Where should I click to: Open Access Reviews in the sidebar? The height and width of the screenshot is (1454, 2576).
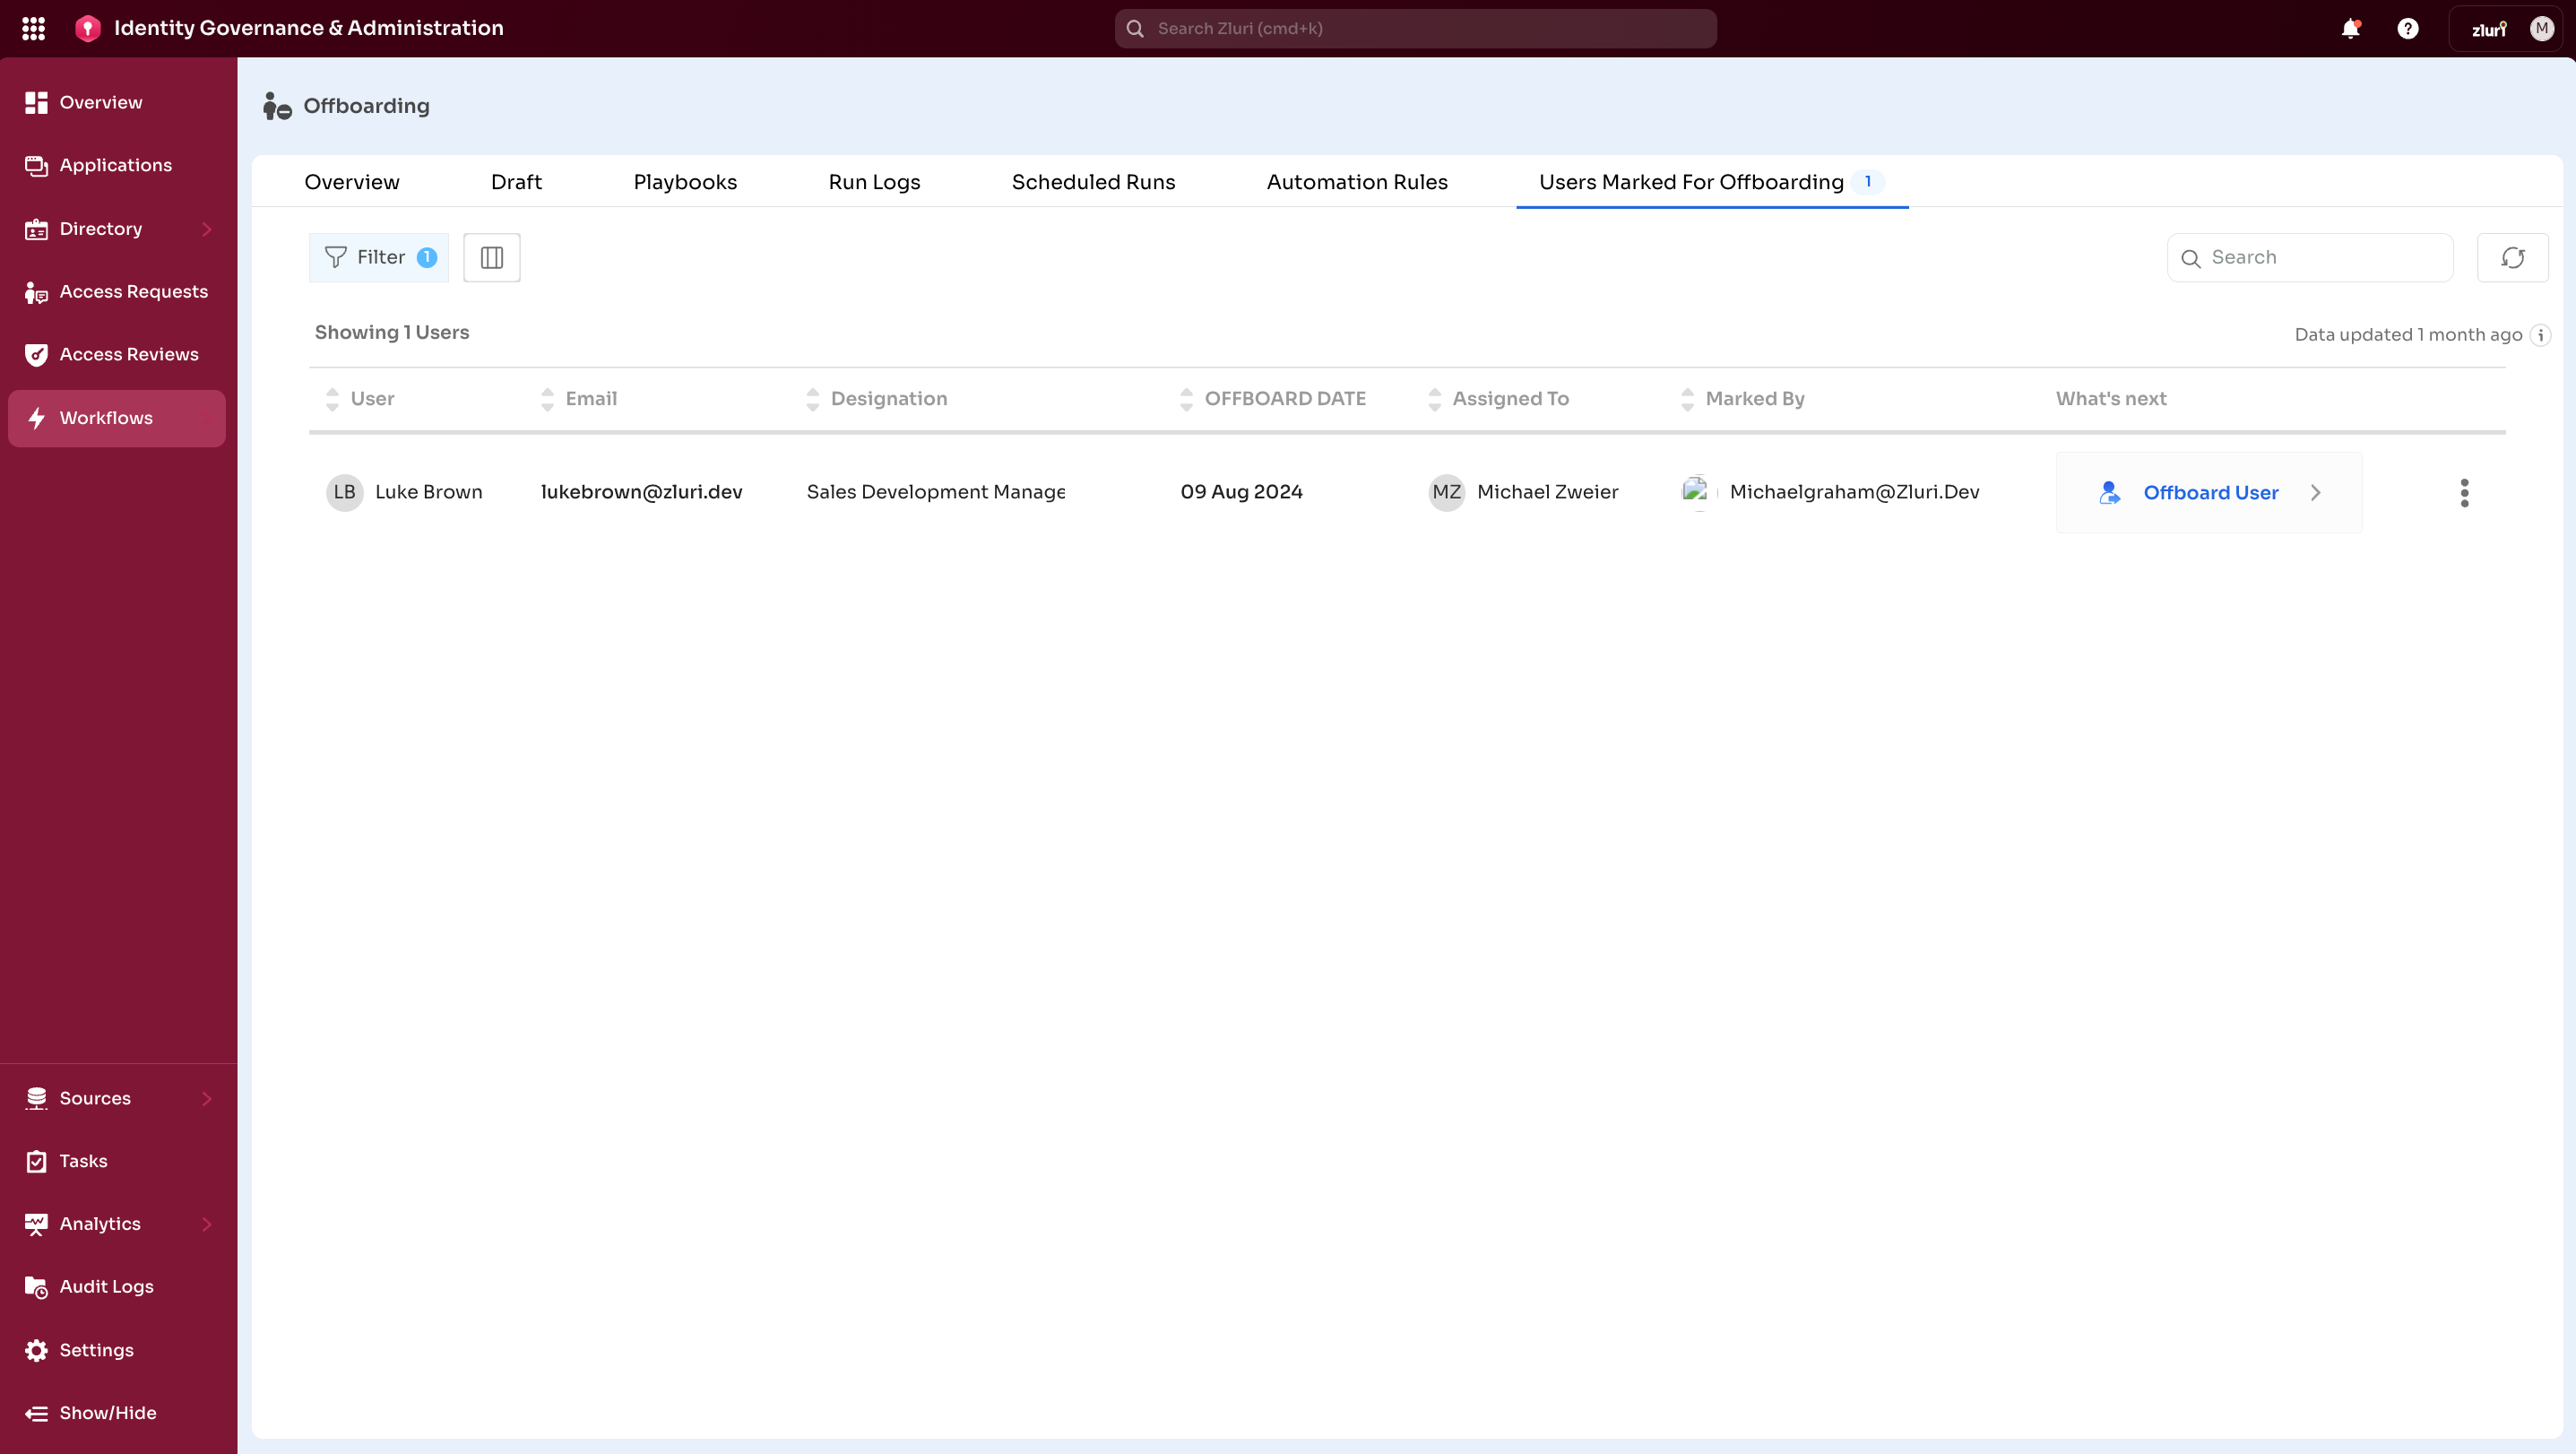click(x=128, y=354)
